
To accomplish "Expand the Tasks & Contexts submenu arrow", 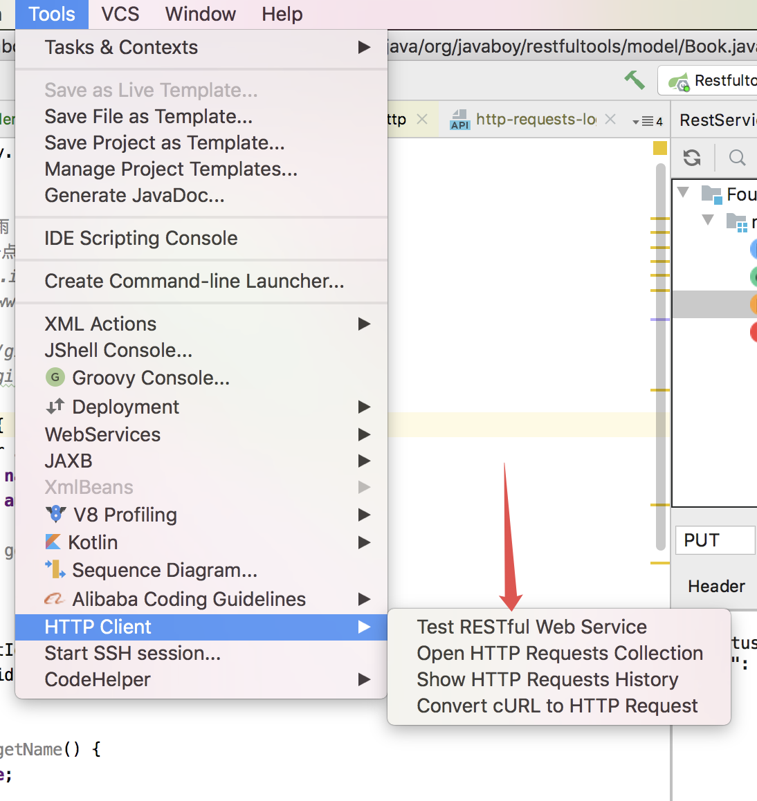I will point(364,48).
